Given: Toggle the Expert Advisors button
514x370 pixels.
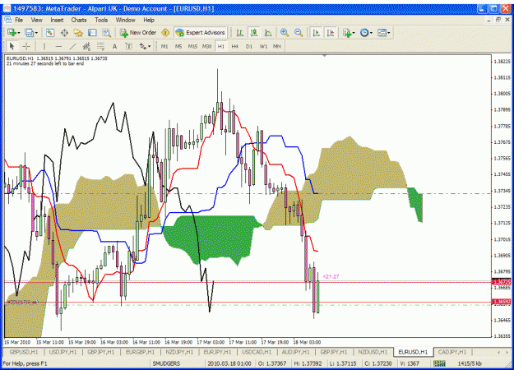Looking at the screenshot, I should pyautogui.click(x=201, y=33).
